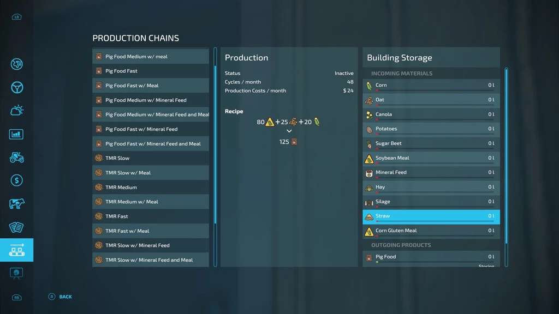The image size is (559, 314).
Task: Select TMR Slow production chain
Action: coord(151,158)
